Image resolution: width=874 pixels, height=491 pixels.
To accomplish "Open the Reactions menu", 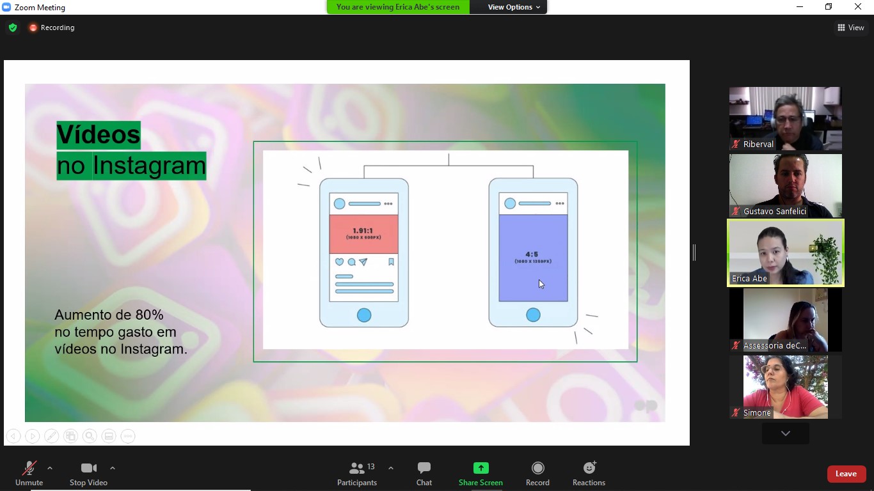I will coord(589,474).
